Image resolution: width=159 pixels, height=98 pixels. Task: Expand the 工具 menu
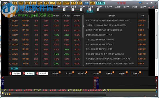99,7
